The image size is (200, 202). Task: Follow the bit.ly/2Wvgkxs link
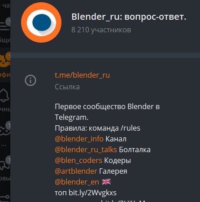click(92, 193)
